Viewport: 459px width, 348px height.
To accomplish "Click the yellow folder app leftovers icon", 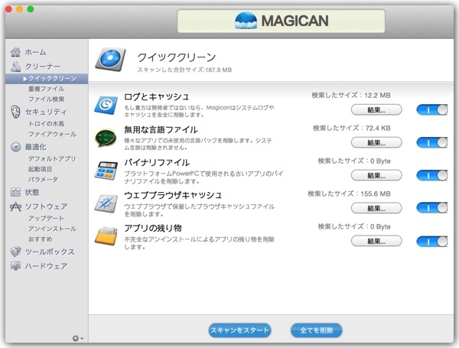I will pyautogui.click(x=106, y=236).
